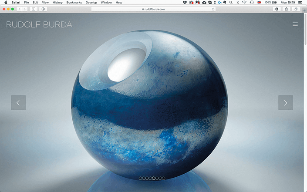Open the File menu

pos(27,2)
